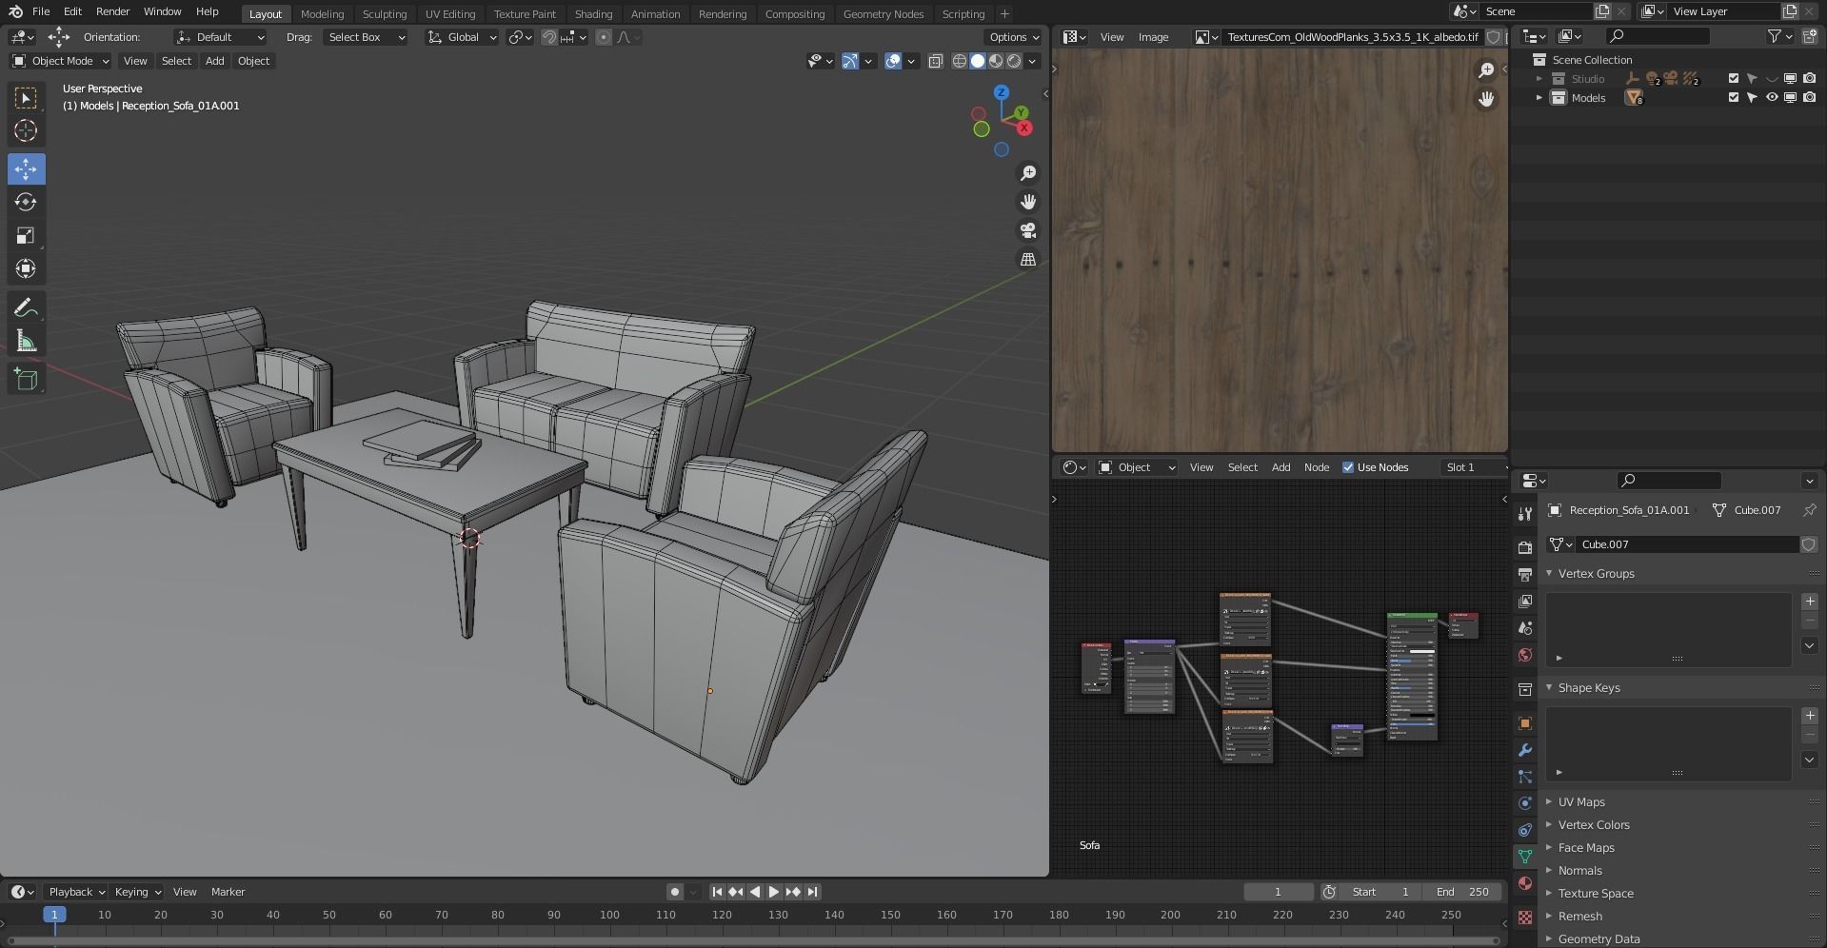
Task: Open the node editor Node menu
Action: click(1316, 467)
